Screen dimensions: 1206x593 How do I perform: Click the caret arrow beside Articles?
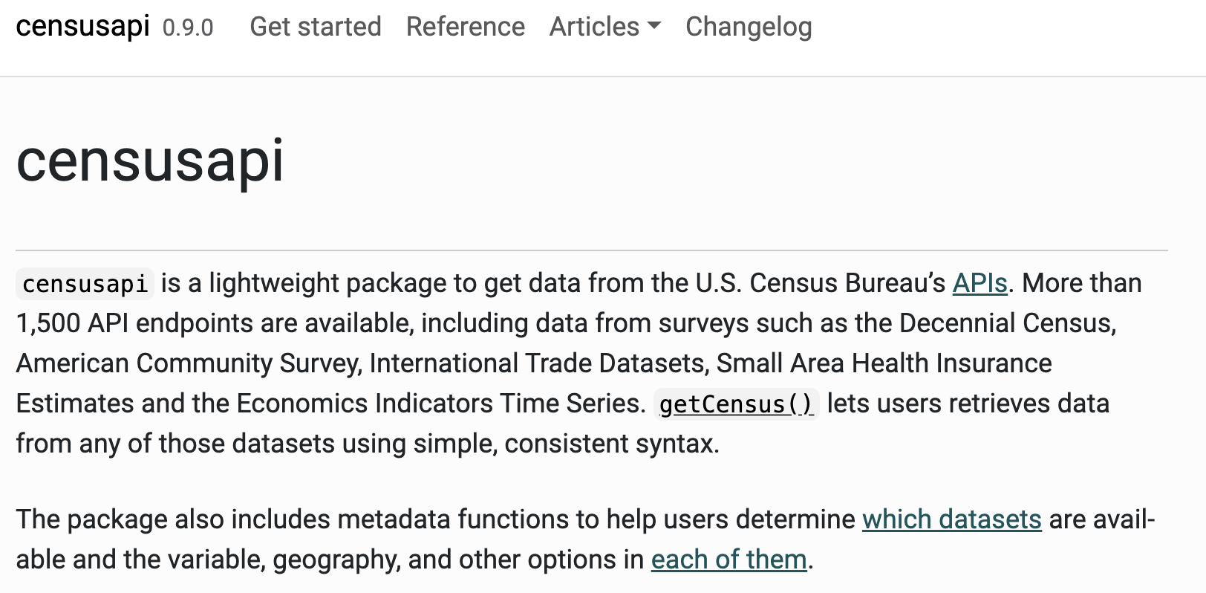[x=654, y=25]
